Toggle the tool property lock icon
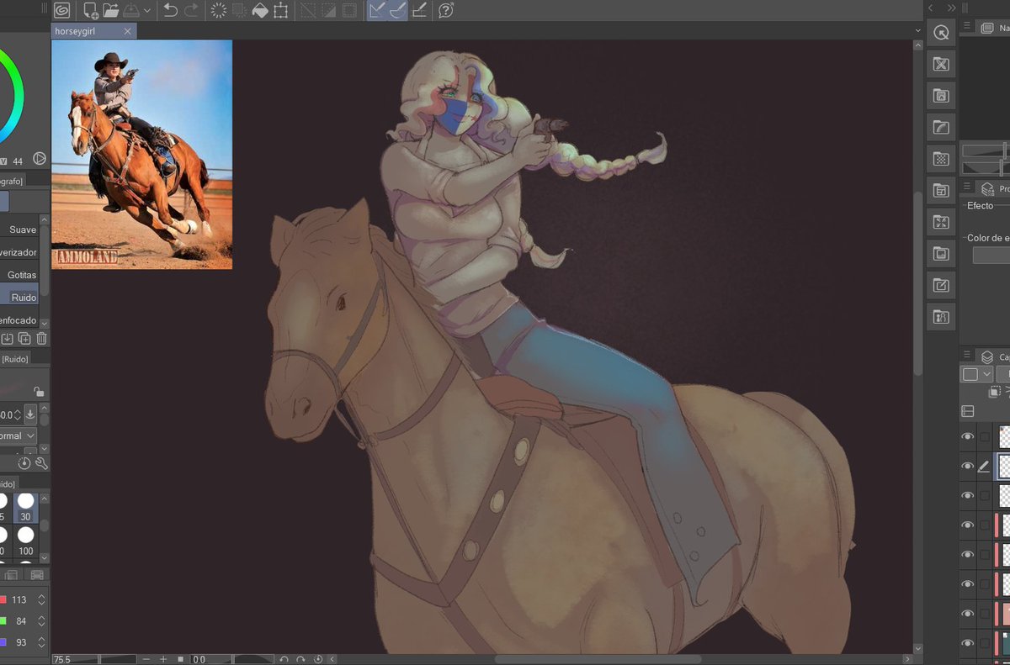 click(x=38, y=391)
